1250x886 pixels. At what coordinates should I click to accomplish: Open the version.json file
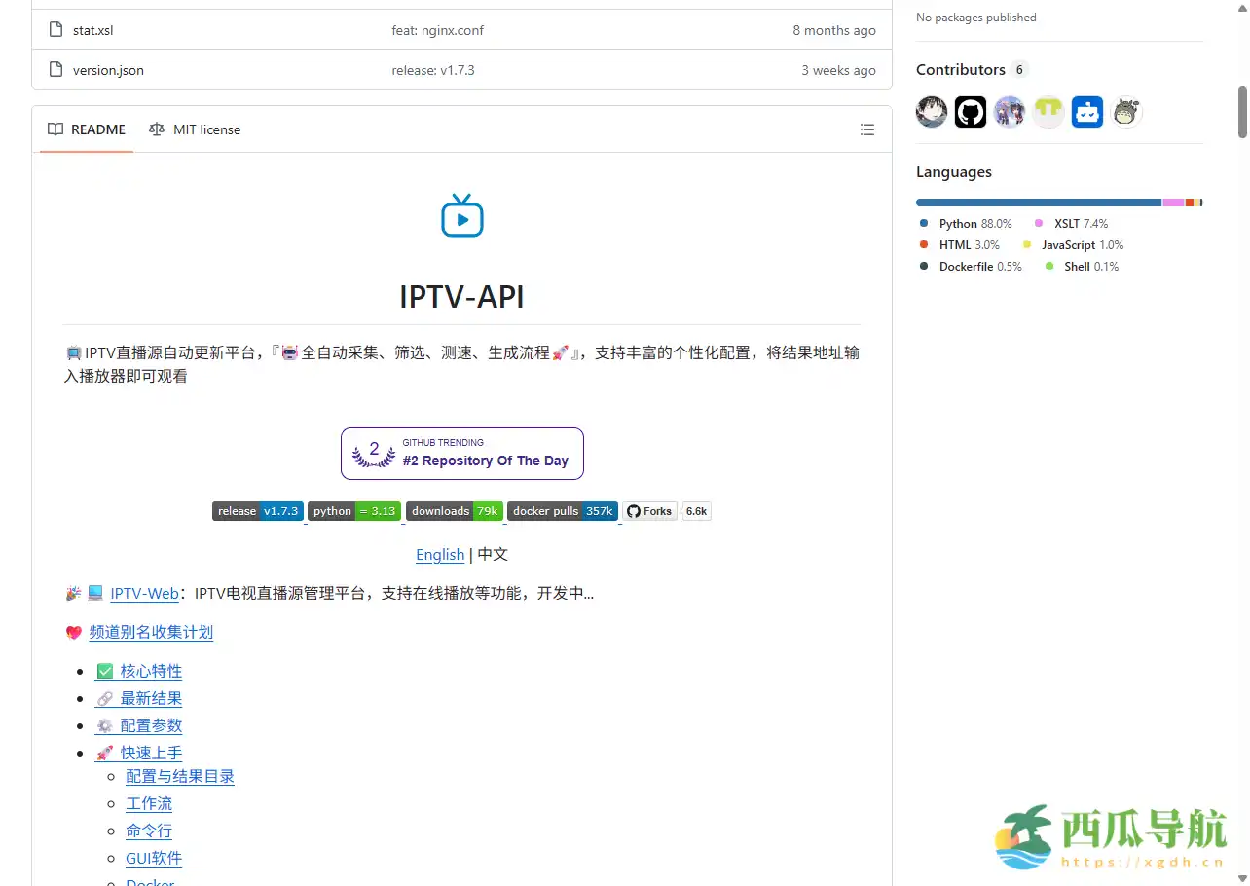(x=108, y=69)
